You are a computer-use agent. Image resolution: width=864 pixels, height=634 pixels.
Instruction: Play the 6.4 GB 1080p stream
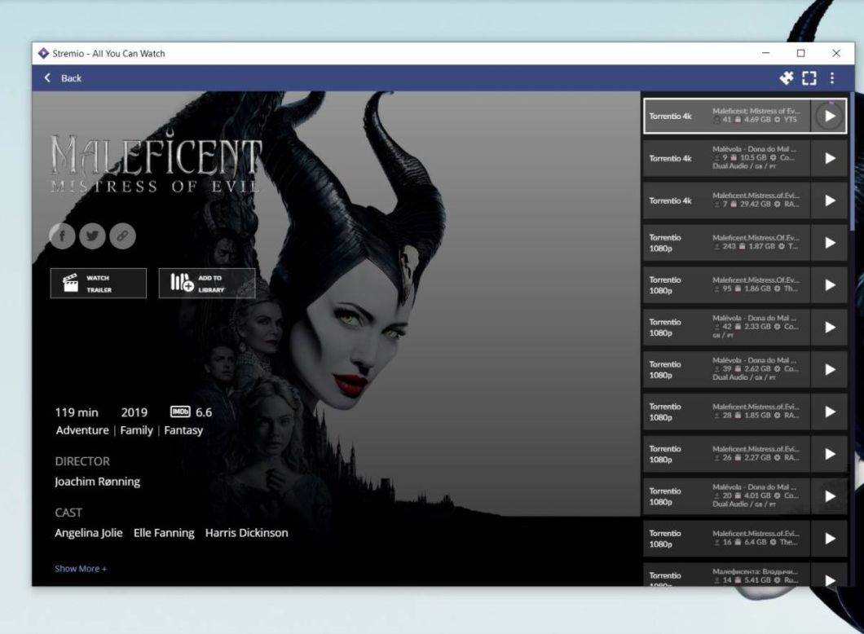[x=829, y=538]
